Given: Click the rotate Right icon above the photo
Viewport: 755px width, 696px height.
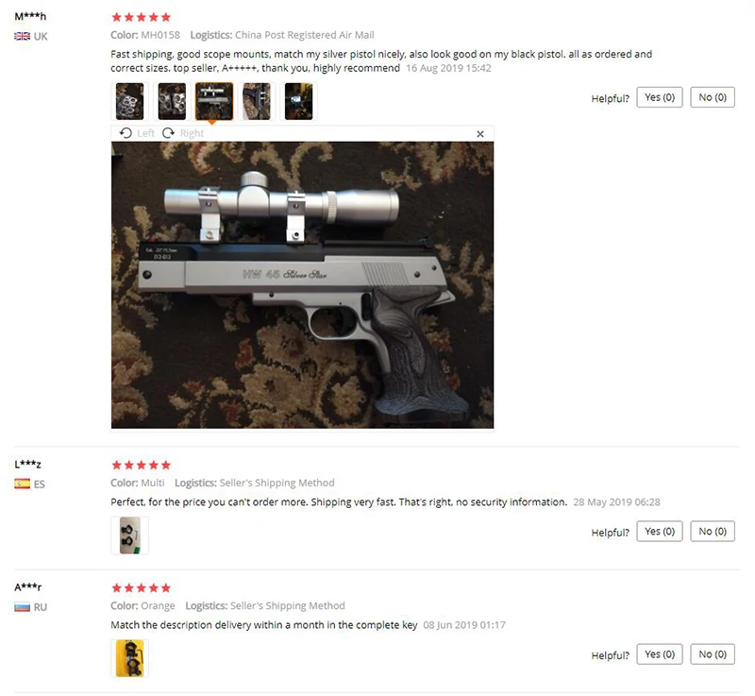Looking at the screenshot, I should 168,133.
